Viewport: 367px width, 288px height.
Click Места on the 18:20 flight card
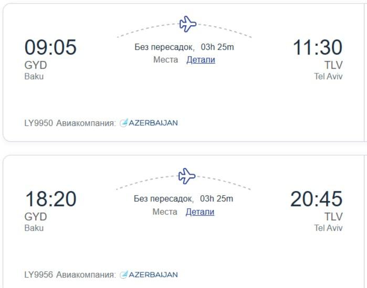tap(165, 212)
